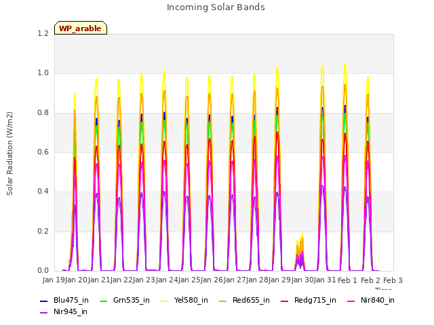
Task: Click the Nir945_in purple legend swatch
Action: click(43, 313)
